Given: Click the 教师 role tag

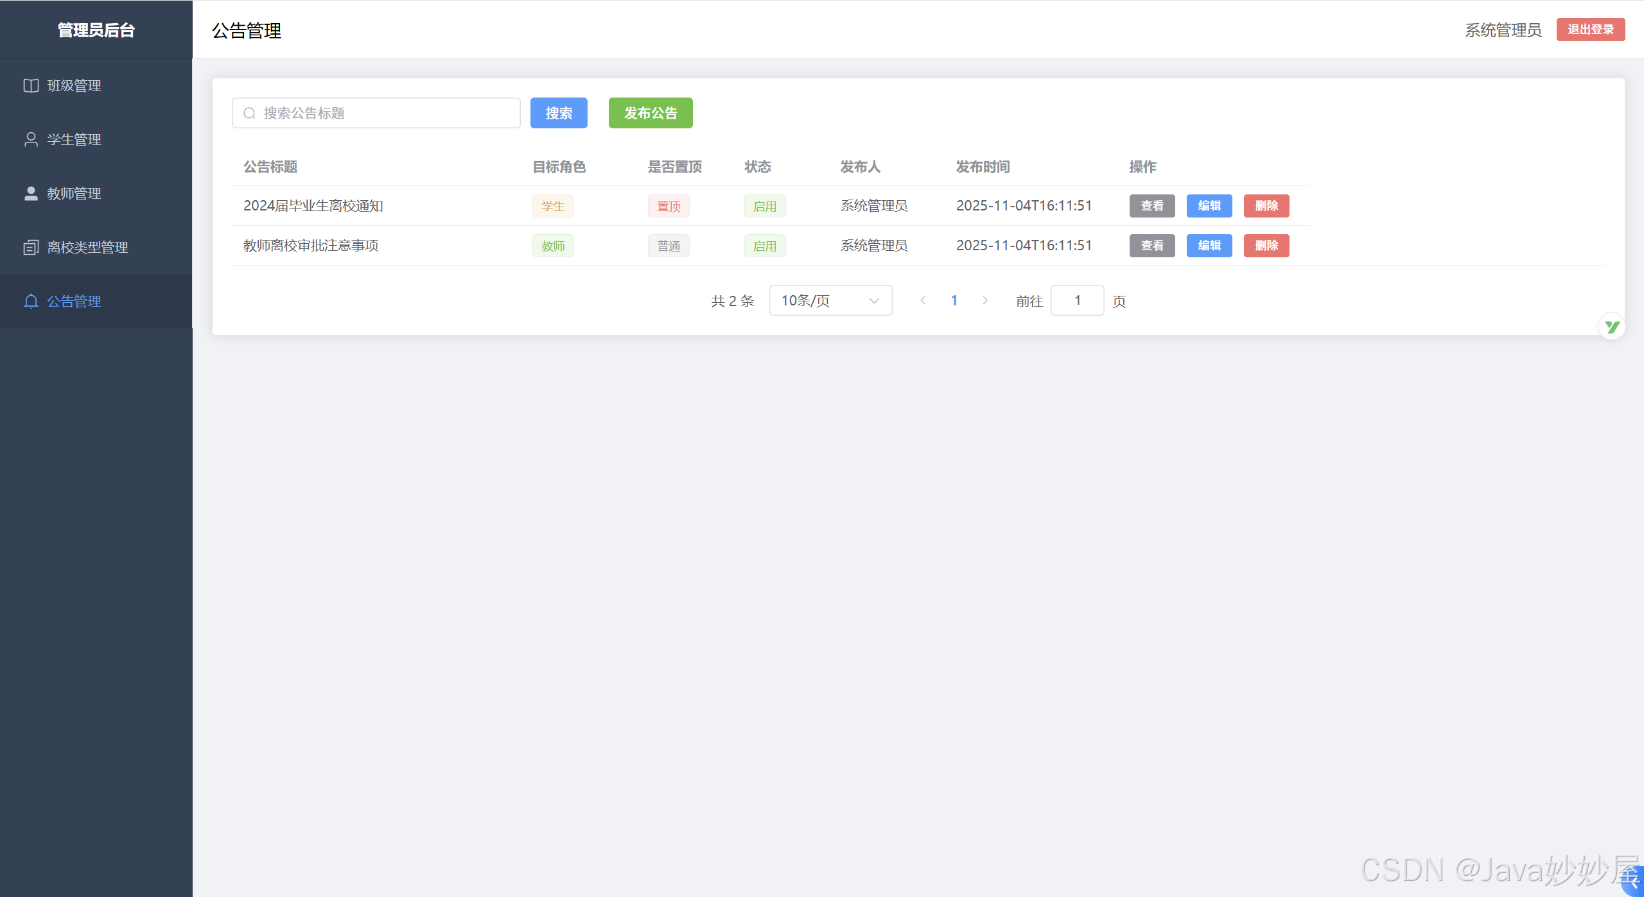Looking at the screenshot, I should (x=553, y=246).
